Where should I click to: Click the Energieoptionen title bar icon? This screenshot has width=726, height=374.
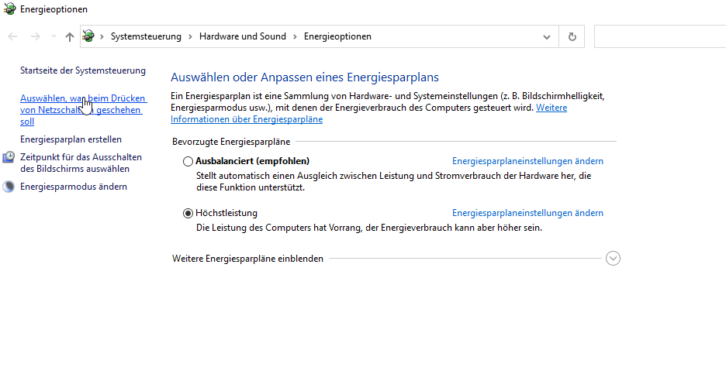9,9
